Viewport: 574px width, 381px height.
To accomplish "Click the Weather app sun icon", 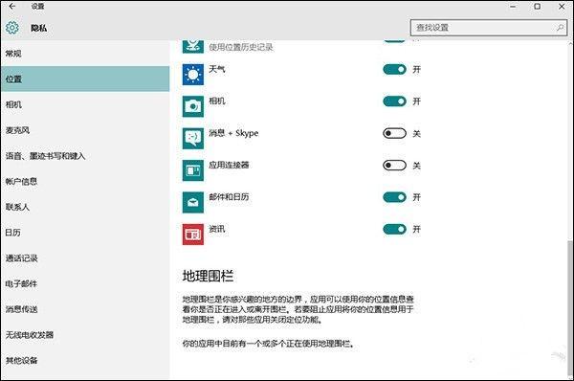I will pos(193,75).
